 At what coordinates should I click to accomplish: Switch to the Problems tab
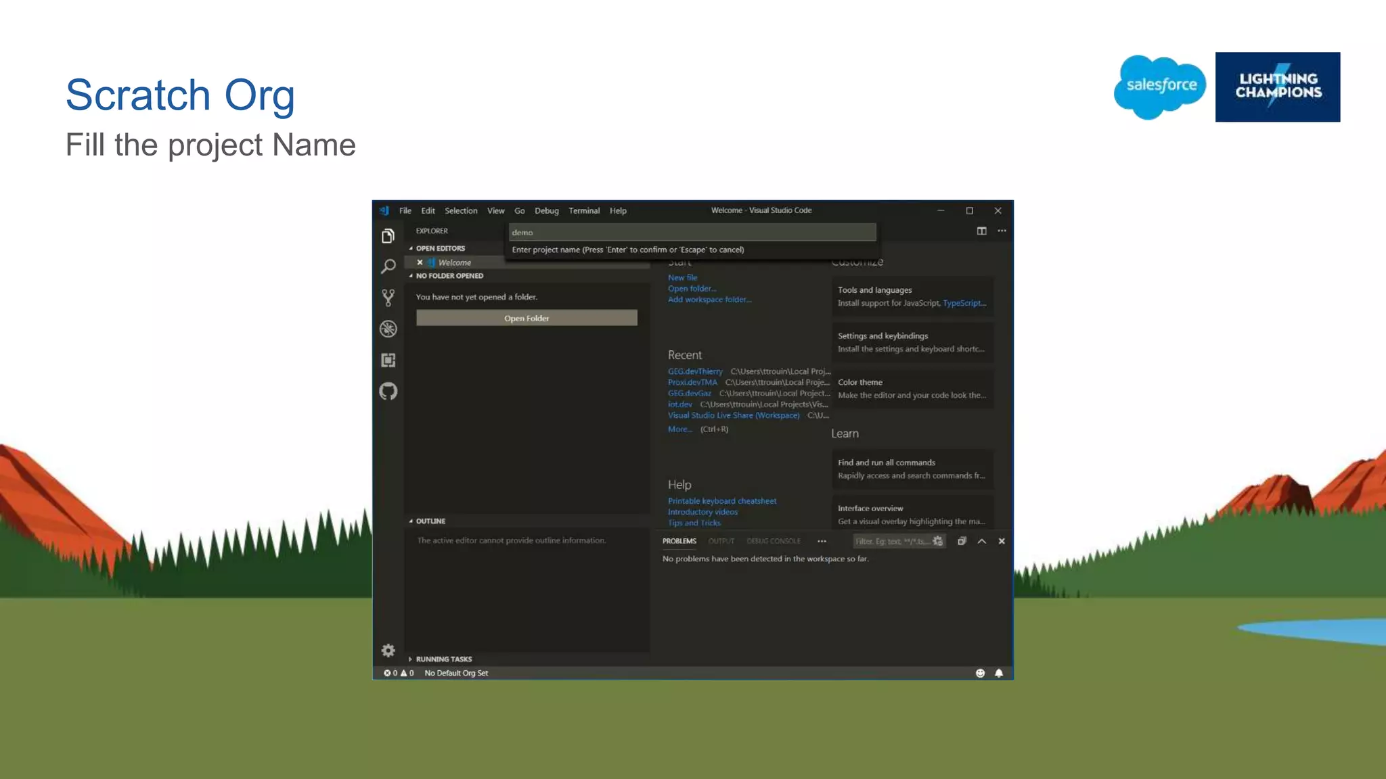coord(679,541)
